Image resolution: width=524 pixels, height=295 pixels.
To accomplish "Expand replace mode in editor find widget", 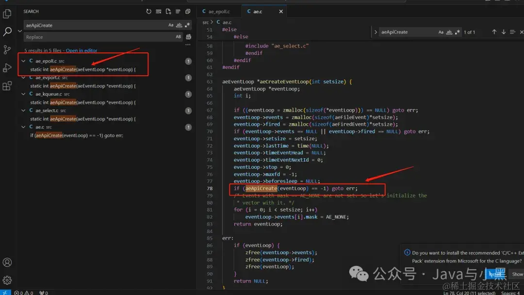I will (376, 32).
